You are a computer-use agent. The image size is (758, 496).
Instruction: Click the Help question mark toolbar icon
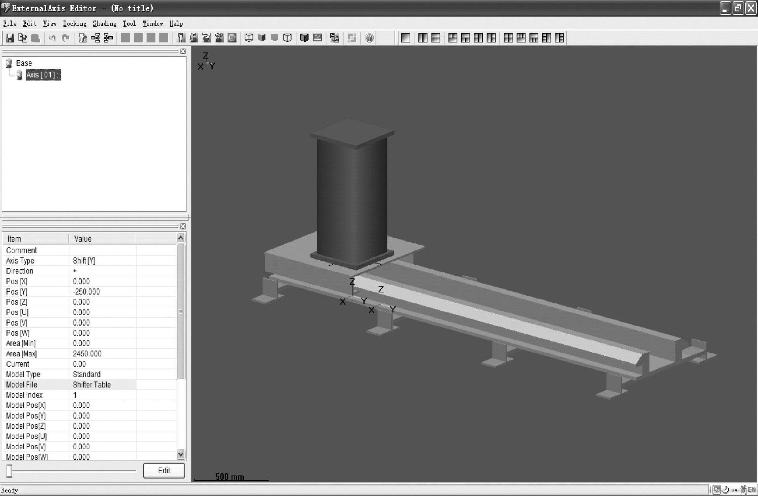pyautogui.click(x=369, y=38)
